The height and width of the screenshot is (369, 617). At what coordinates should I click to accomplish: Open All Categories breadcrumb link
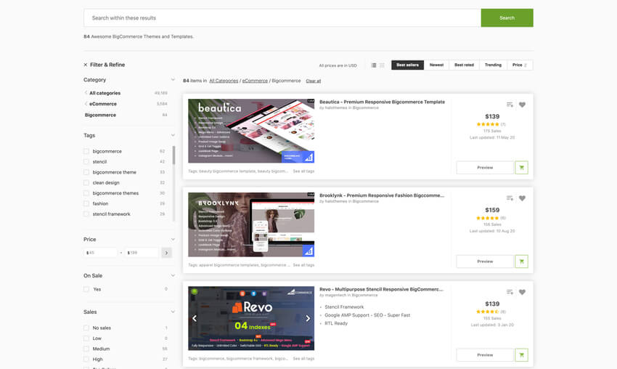[x=224, y=81]
